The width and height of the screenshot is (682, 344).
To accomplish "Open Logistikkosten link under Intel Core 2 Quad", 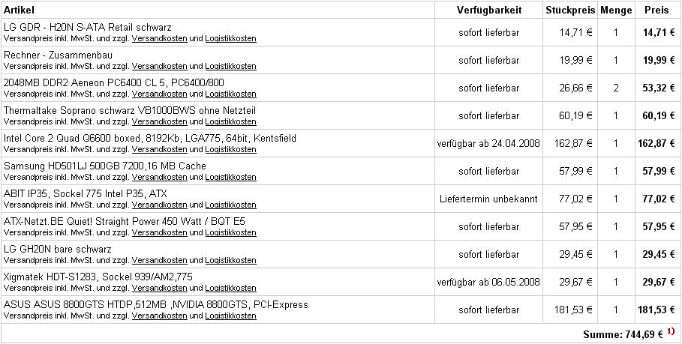I will (230, 150).
